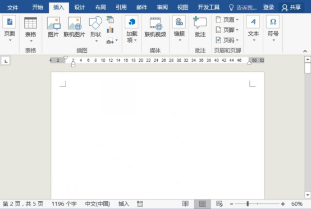311x209 pixels.
Task: Click inside the blank document page
Action: click(x=158, y=136)
